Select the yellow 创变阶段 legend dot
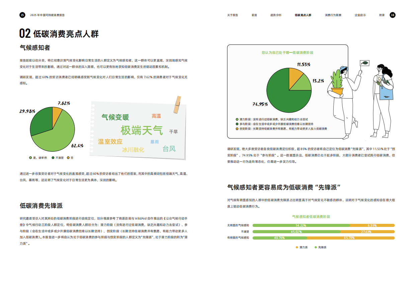The width and height of the screenshot is (415, 281). [236, 129]
